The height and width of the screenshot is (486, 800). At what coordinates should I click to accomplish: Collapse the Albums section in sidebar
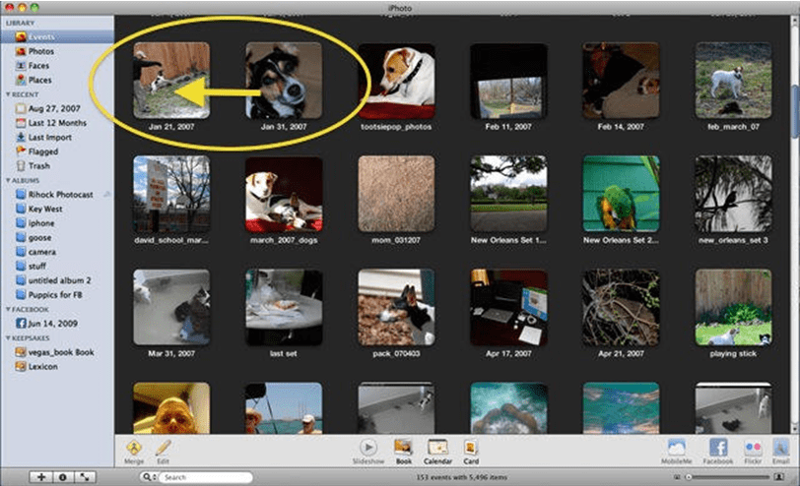(x=9, y=181)
